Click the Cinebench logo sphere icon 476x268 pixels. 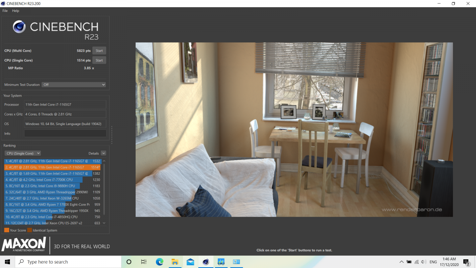click(19, 27)
